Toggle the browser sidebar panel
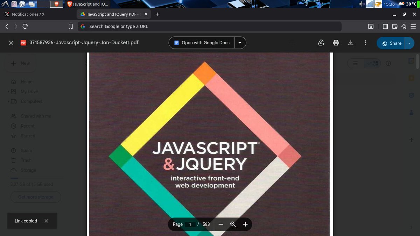 click(x=385, y=26)
